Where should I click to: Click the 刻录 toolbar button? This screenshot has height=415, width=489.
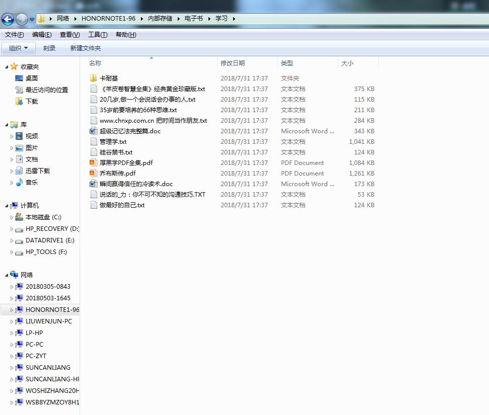[49, 48]
